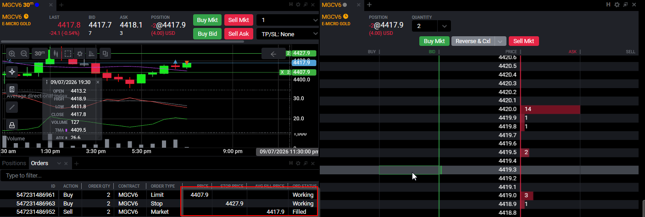Click the clock icon beside chart MGCV6

click(x=26, y=17)
